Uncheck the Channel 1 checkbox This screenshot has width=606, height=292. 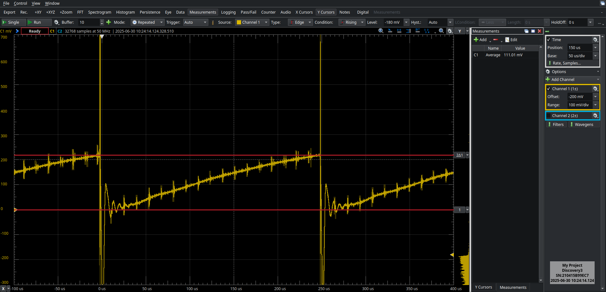549,89
